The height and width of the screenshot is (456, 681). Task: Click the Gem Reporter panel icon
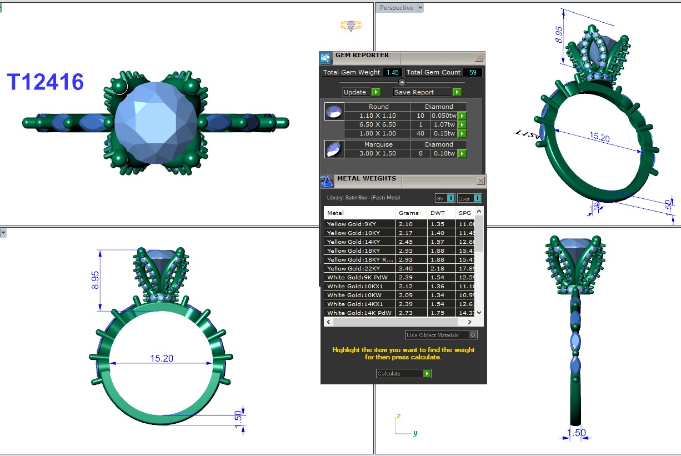click(326, 58)
